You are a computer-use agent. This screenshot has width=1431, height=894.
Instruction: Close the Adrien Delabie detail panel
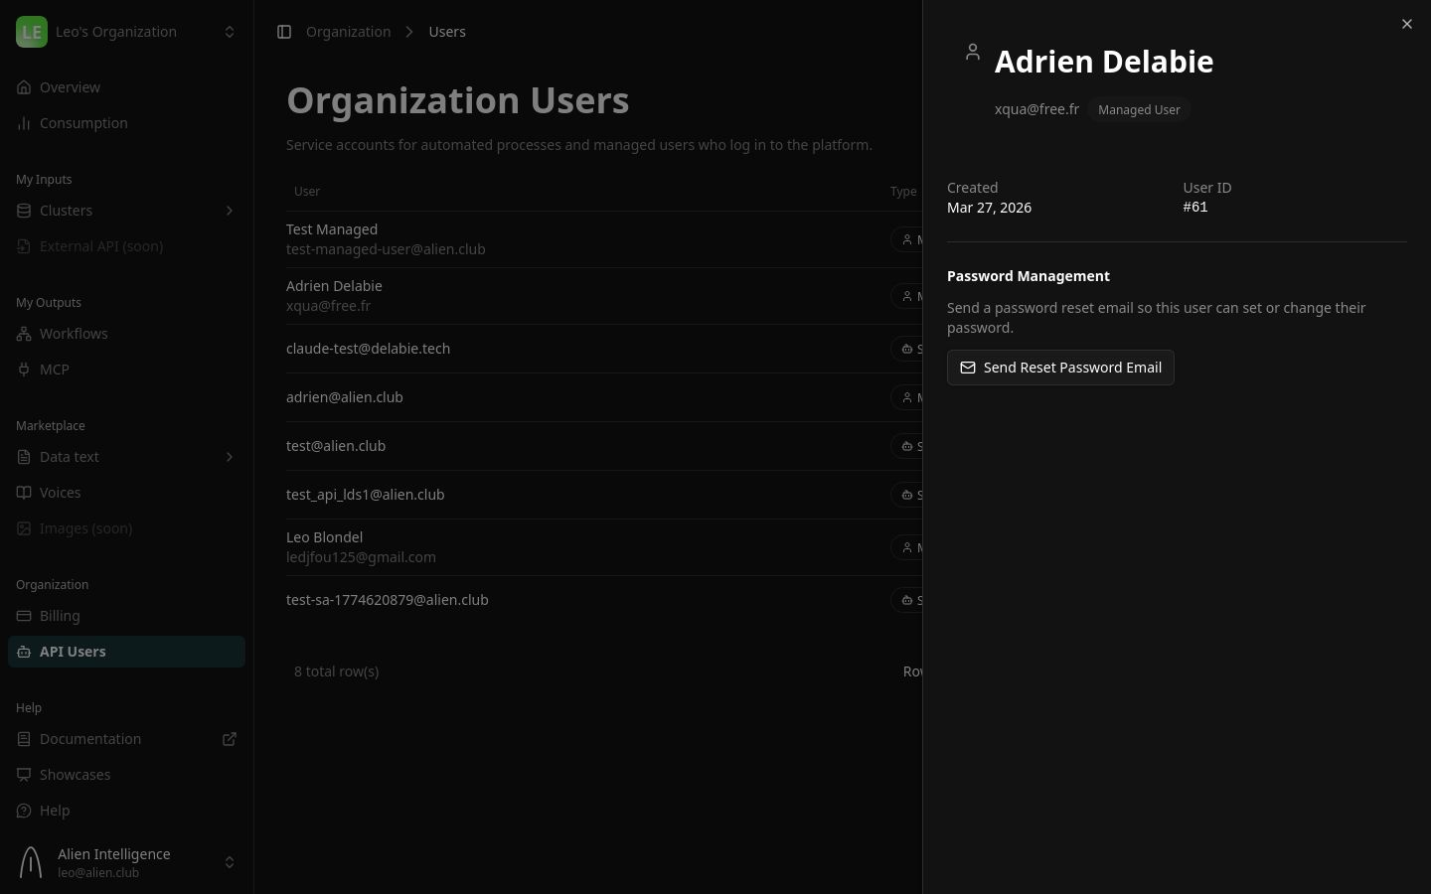(1407, 24)
